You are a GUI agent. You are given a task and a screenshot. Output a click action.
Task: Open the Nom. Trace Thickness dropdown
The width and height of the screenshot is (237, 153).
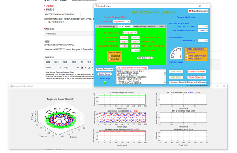tap(130, 33)
